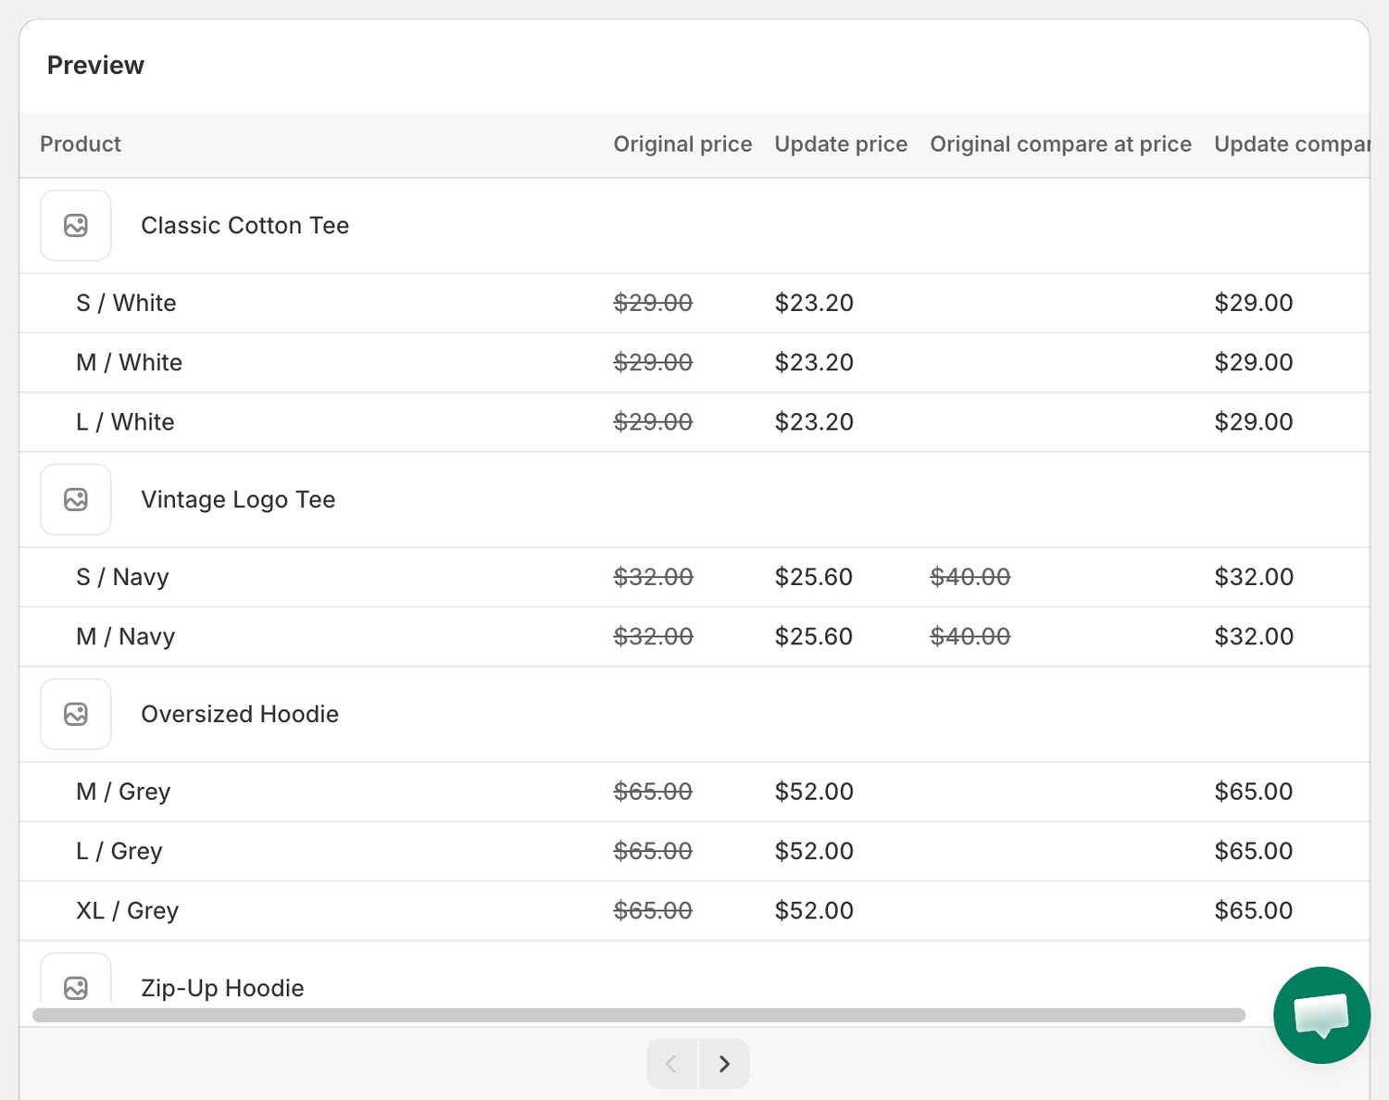This screenshot has width=1389, height=1100.
Task: Click the struck-through $40.00 for S / Navy
Action: (x=970, y=577)
